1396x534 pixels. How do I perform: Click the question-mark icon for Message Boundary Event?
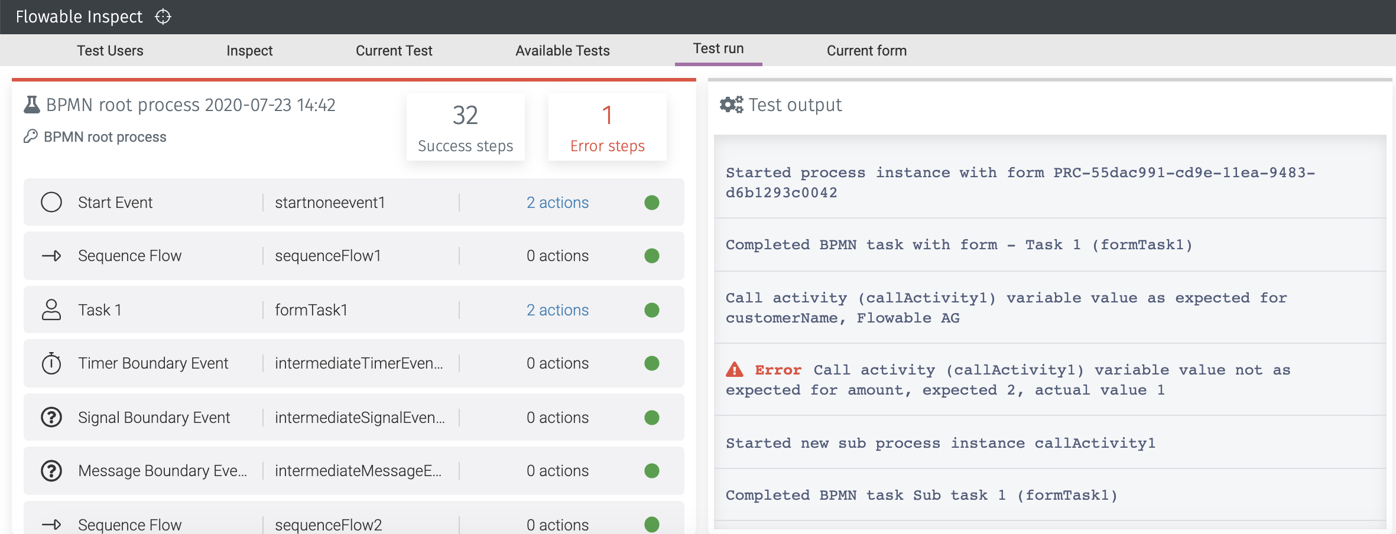(52, 471)
